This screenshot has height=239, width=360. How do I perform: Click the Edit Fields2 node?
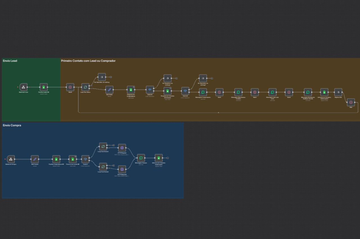[x=35, y=159]
